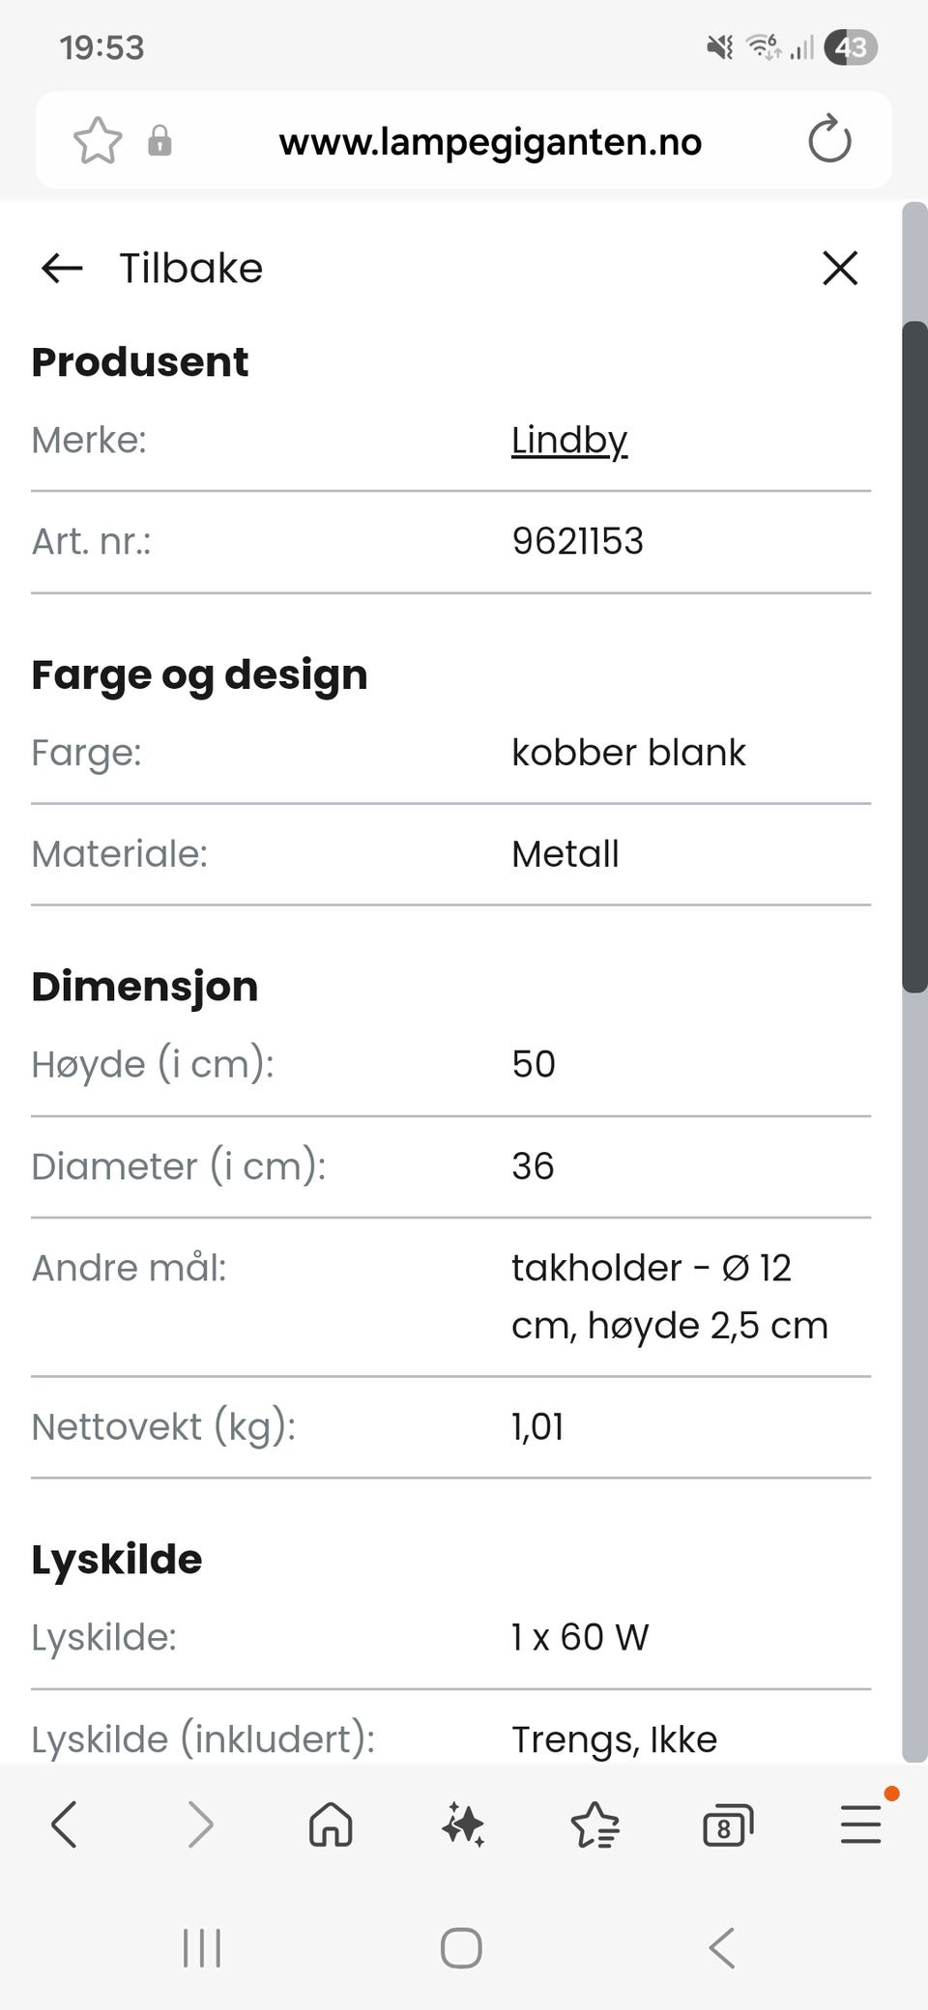Tap the www.lampegiganten.no address field
The height and width of the screenshot is (2010, 928).
(x=490, y=141)
